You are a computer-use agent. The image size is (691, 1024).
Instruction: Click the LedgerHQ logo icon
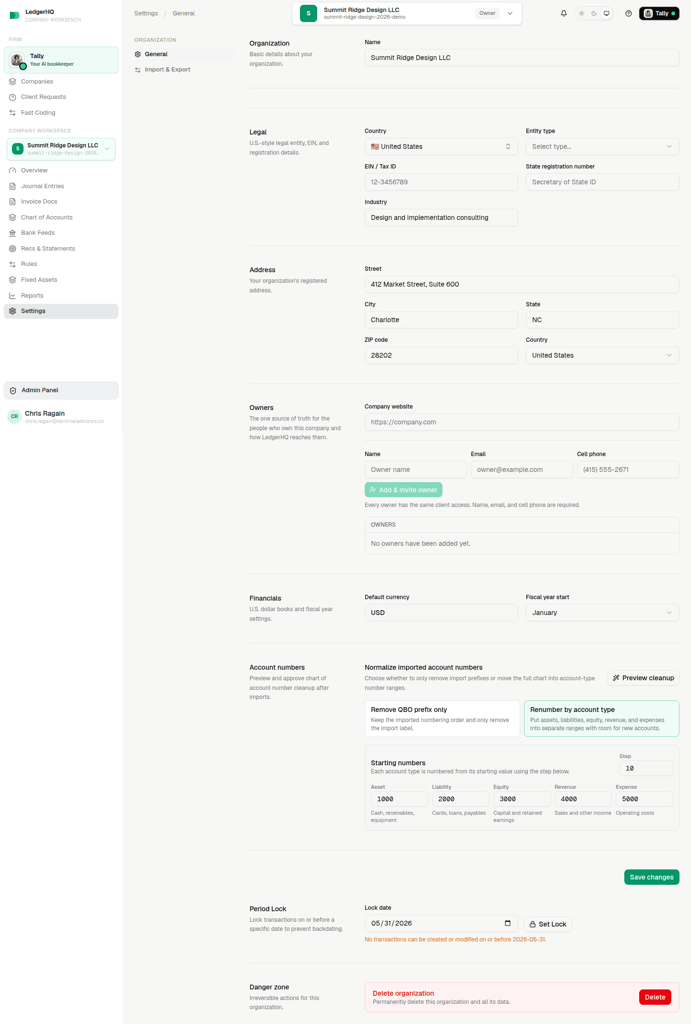tap(14, 15)
